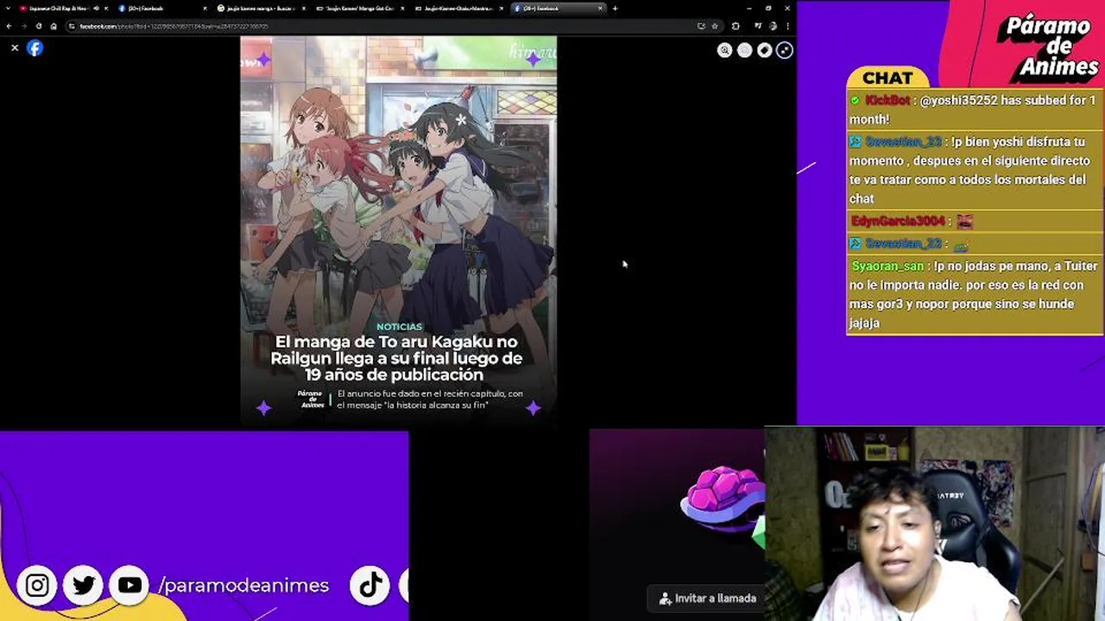Open the browser three-dot menu
1105x621 pixels.
coord(787,26)
